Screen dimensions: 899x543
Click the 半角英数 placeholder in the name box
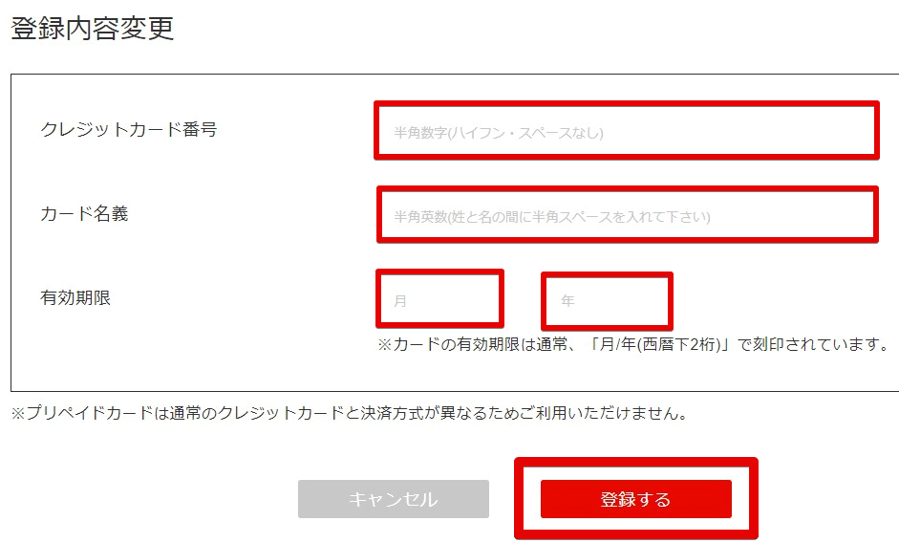point(420,216)
